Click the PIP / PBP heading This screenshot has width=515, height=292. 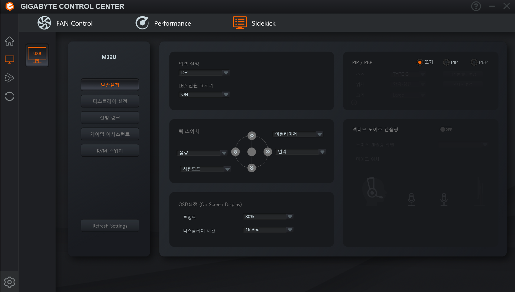pyautogui.click(x=362, y=62)
